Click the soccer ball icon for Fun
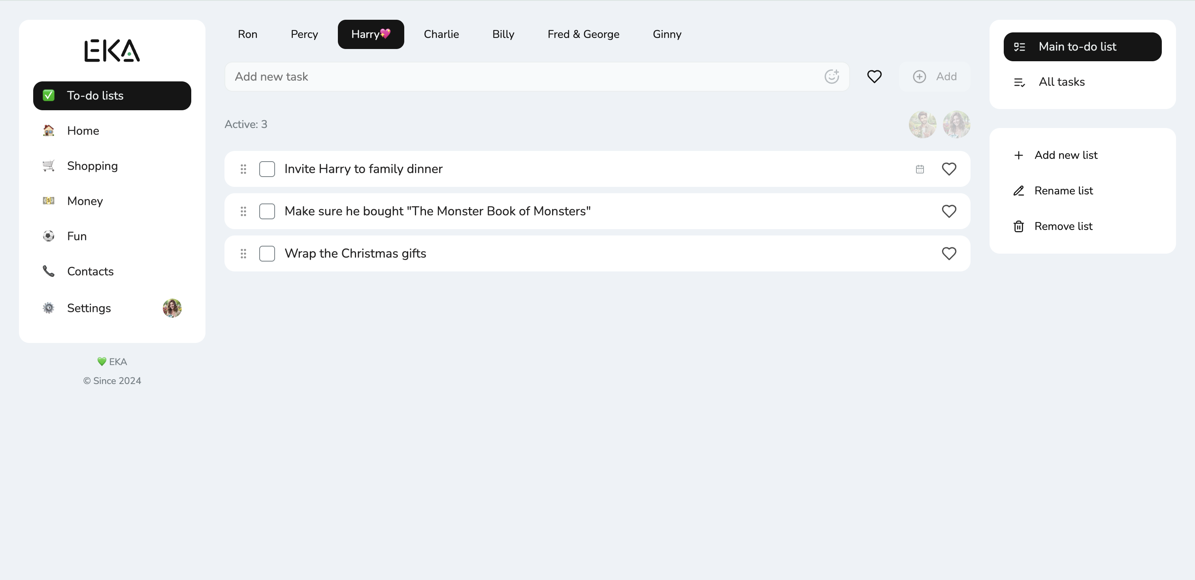Image resolution: width=1195 pixels, height=580 pixels. 49,236
